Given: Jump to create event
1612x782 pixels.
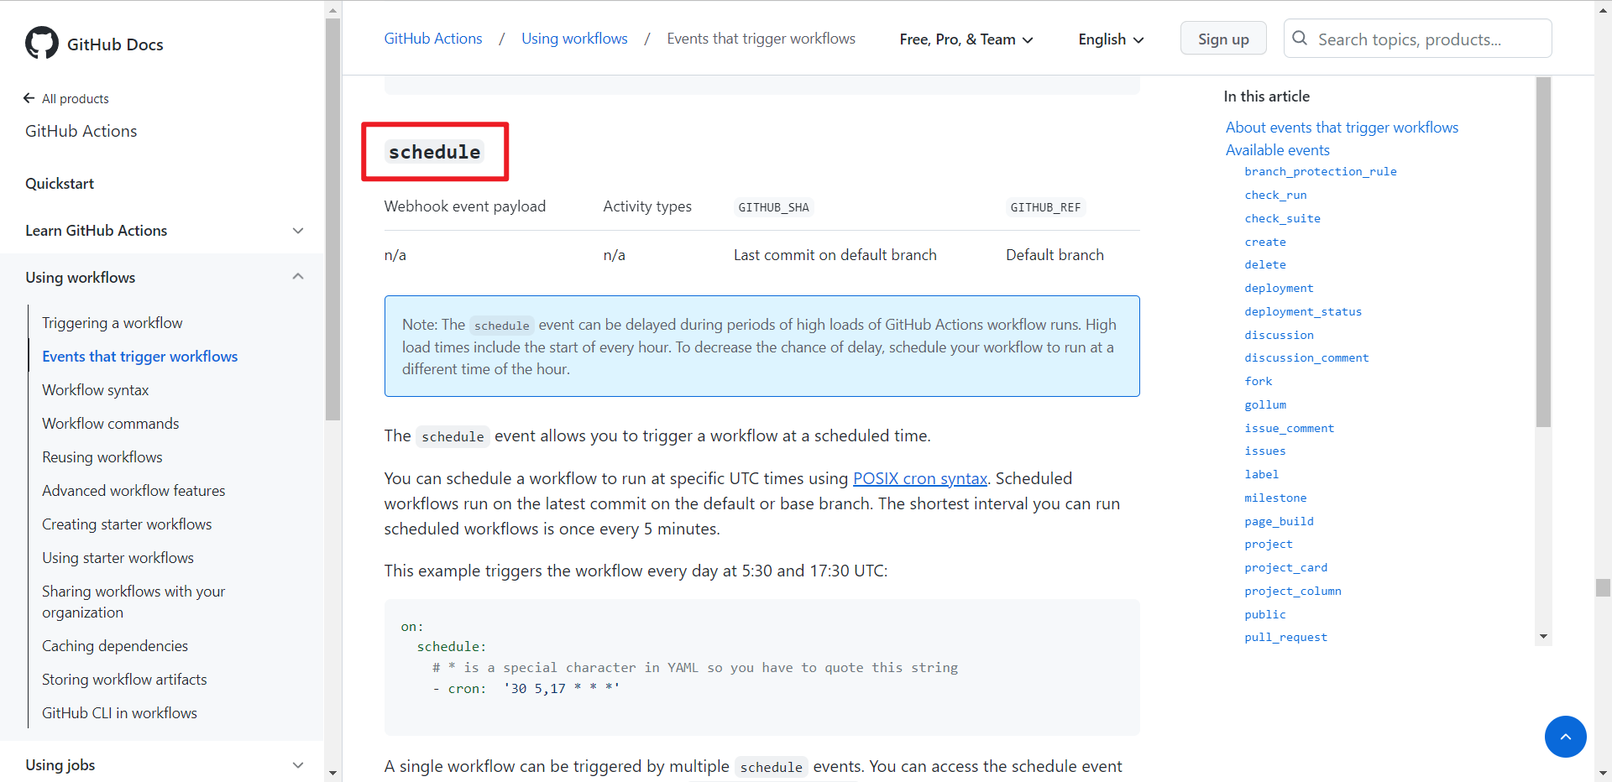Looking at the screenshot, I should click(x=1265, y=242).
